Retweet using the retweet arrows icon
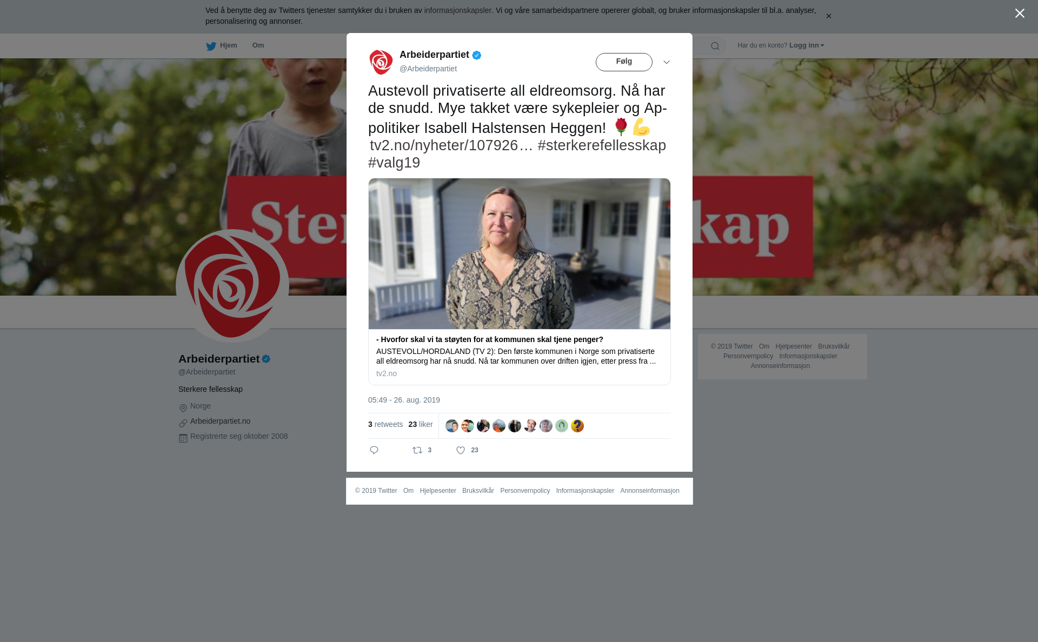The height and width of the screenshot is (642, 1038). tap(417, 450)
